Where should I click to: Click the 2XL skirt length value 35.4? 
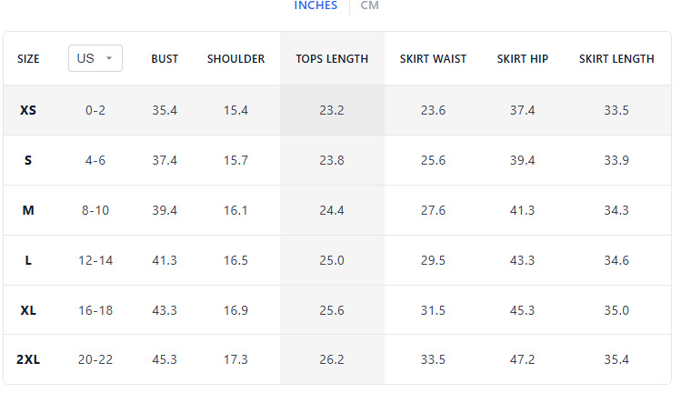pos(616,359)
